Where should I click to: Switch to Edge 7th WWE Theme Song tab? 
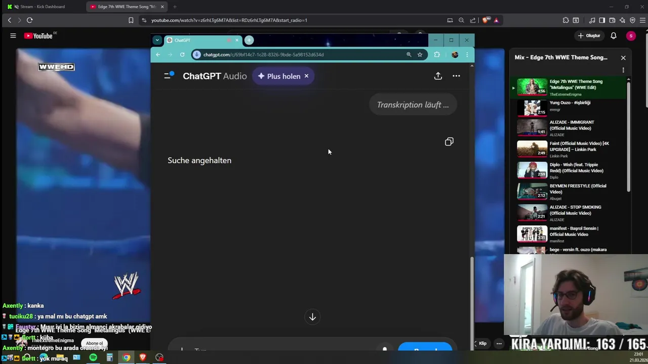click(x=126, y=7)
